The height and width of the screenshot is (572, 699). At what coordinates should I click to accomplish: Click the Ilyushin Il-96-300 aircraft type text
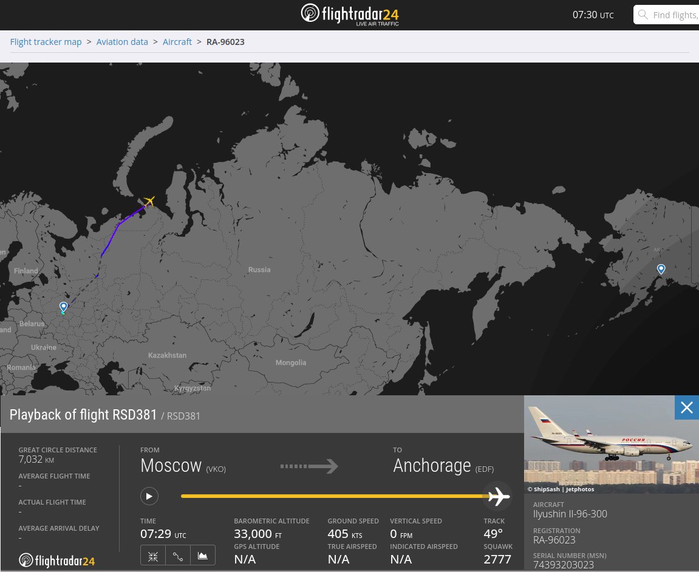[570, 514]
